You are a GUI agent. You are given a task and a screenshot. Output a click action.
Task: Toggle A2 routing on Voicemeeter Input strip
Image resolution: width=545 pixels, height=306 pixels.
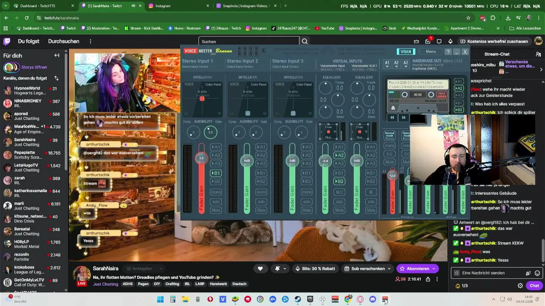click(x=339, y=155)
